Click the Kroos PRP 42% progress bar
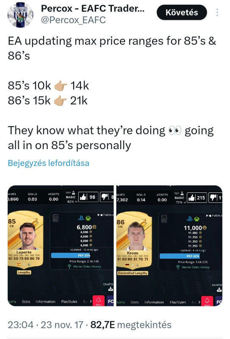Image resolution: width=230 pixels, height=339 pixels. coord(180,256)
